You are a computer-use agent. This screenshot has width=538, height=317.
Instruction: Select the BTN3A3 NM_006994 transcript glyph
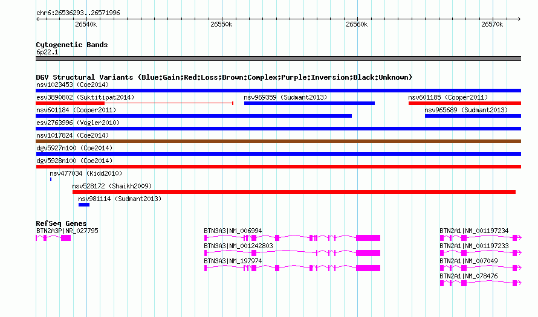292,238
